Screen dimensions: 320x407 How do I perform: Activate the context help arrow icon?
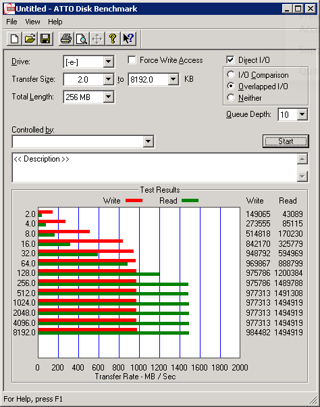coord(128,39)
